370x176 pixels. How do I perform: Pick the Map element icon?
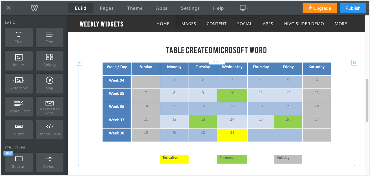coord(49,83)
